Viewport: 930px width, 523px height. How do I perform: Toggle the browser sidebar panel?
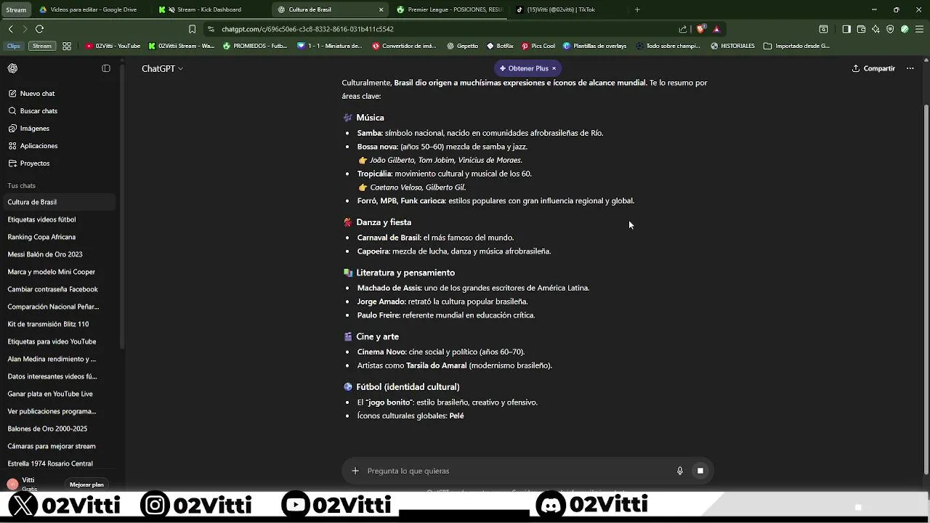[x=846, y=29]
